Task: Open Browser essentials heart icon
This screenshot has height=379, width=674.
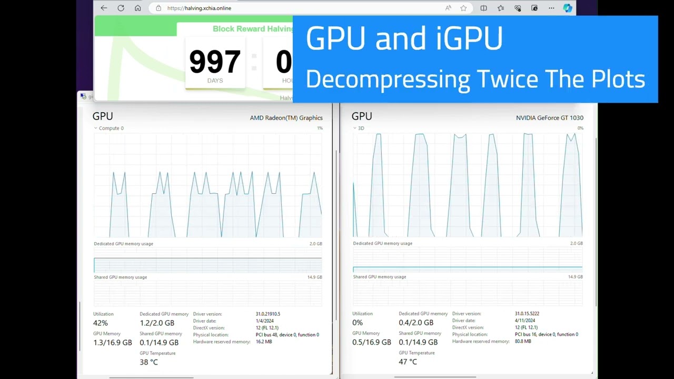Action: [518, 8]
